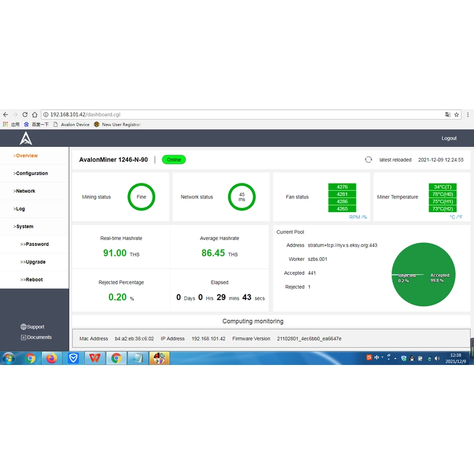
Task: Click the Mac Address value b4:a2:eb:38:c6:02
Action: click(x=134, y=338)
